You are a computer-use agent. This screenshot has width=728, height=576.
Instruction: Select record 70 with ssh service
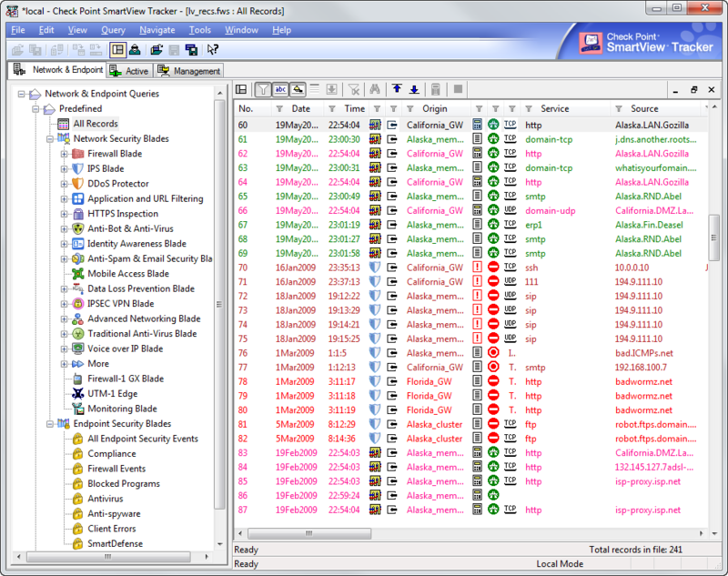coord(470,268)
